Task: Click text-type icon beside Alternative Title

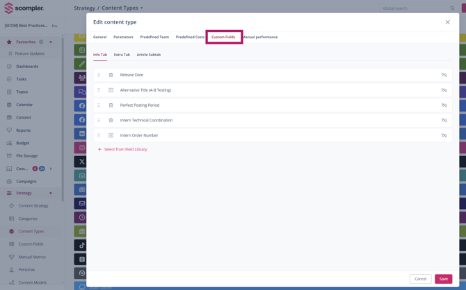Action: (111, 90)
